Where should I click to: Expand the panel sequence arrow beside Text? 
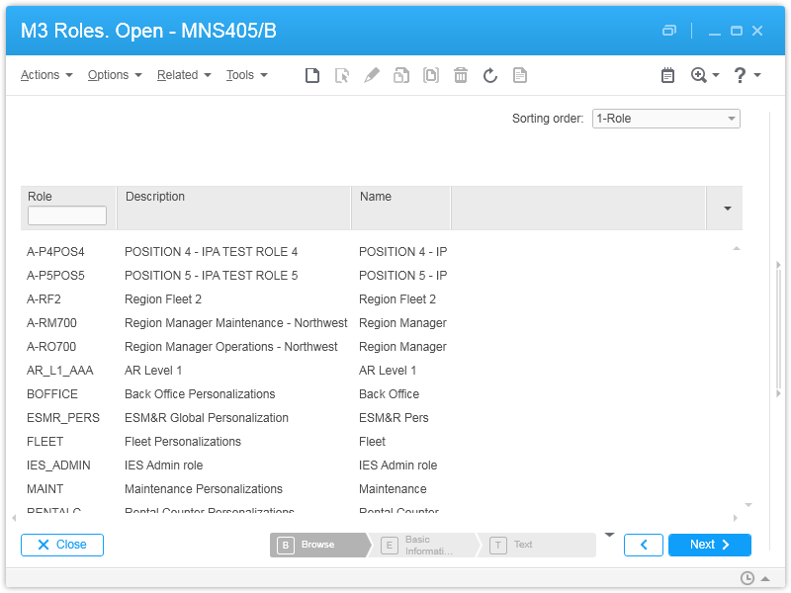click(x=609, y=535)
